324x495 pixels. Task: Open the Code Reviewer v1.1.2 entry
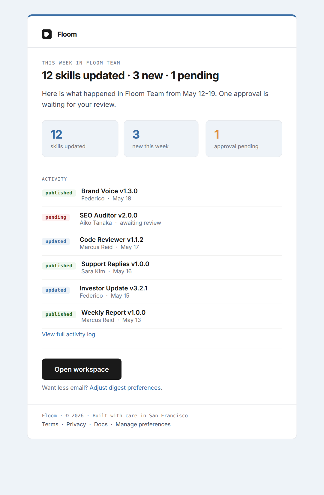(162, 243)
